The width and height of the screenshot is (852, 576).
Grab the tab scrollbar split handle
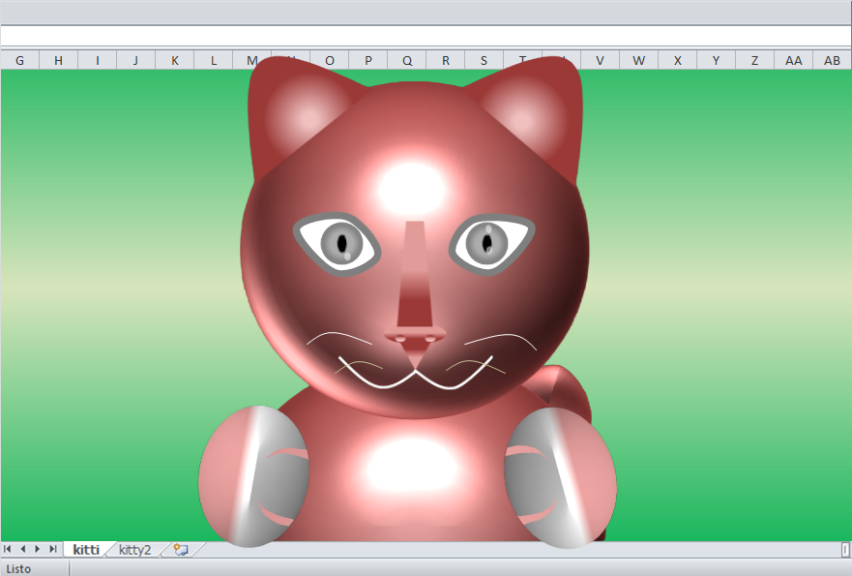click(845, 549)
